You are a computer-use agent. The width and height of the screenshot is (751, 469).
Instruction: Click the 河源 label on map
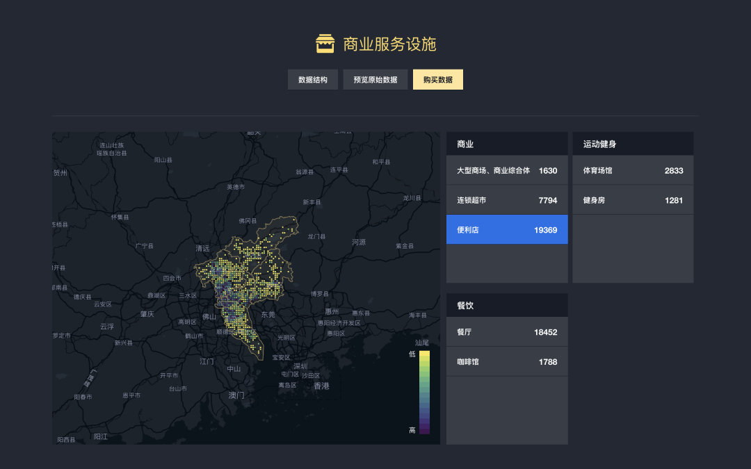359,242
